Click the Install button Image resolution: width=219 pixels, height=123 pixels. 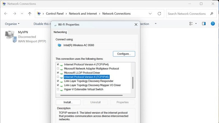pos(68,102)
